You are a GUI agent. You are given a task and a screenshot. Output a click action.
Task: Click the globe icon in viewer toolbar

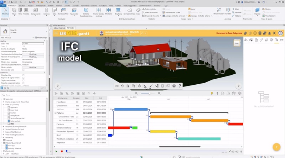(x=162, y=86)
